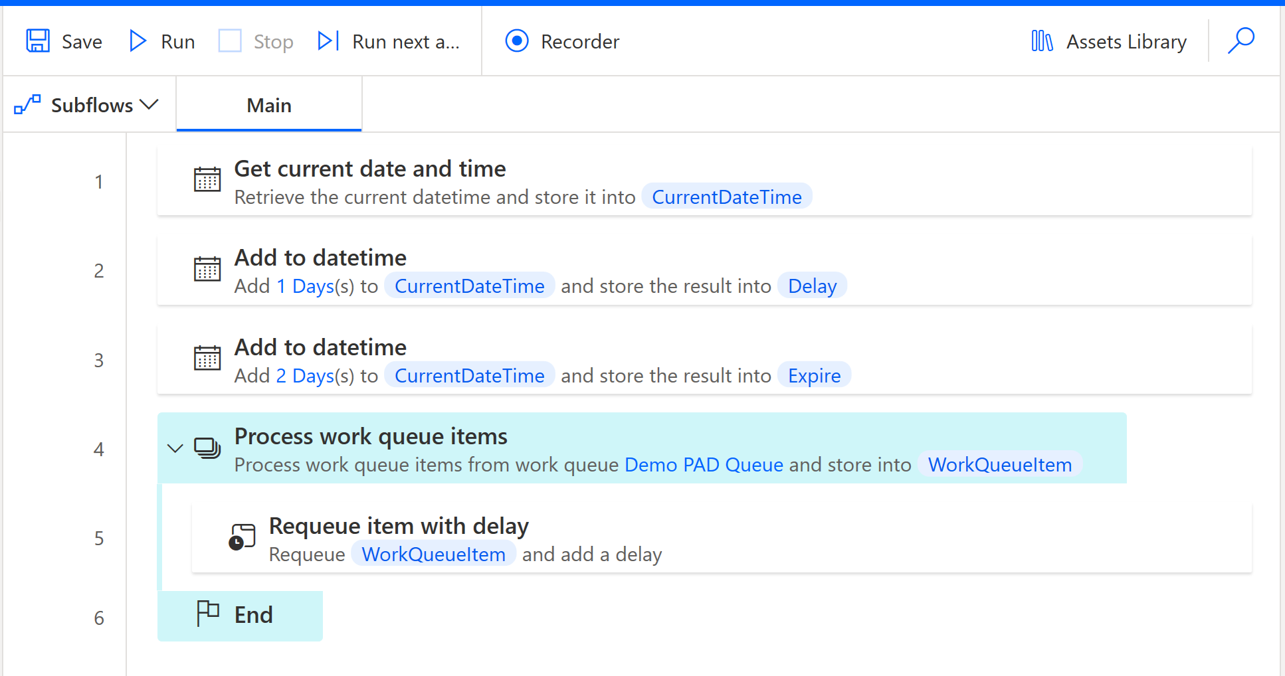Click the calendar icon on Get current date and time
1285x676 pixels.
207,180
